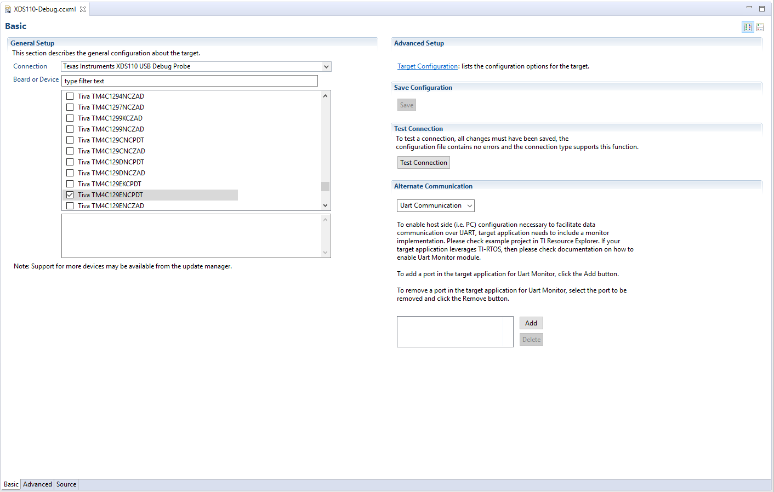Click the Advanced Setup section header

click(x=419, y=43)
